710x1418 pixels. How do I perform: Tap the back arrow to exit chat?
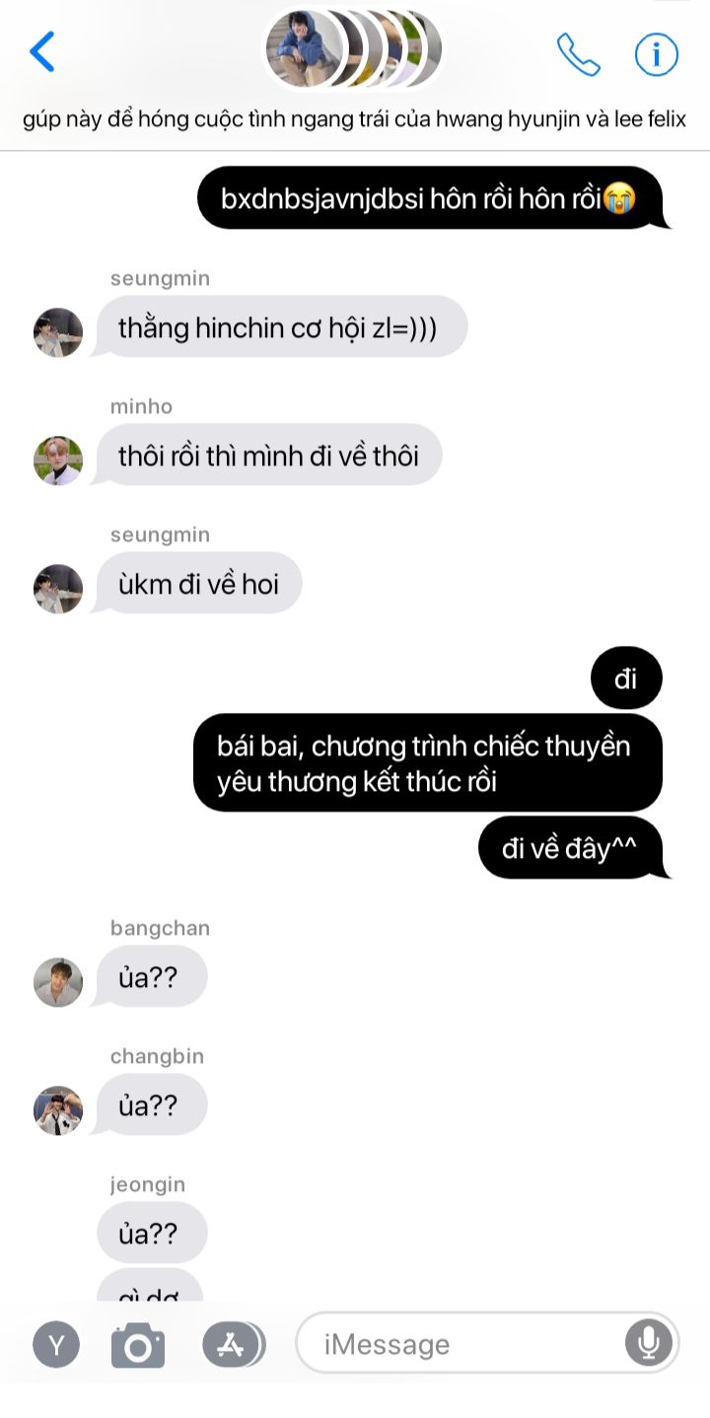click(x=41, y=51)
